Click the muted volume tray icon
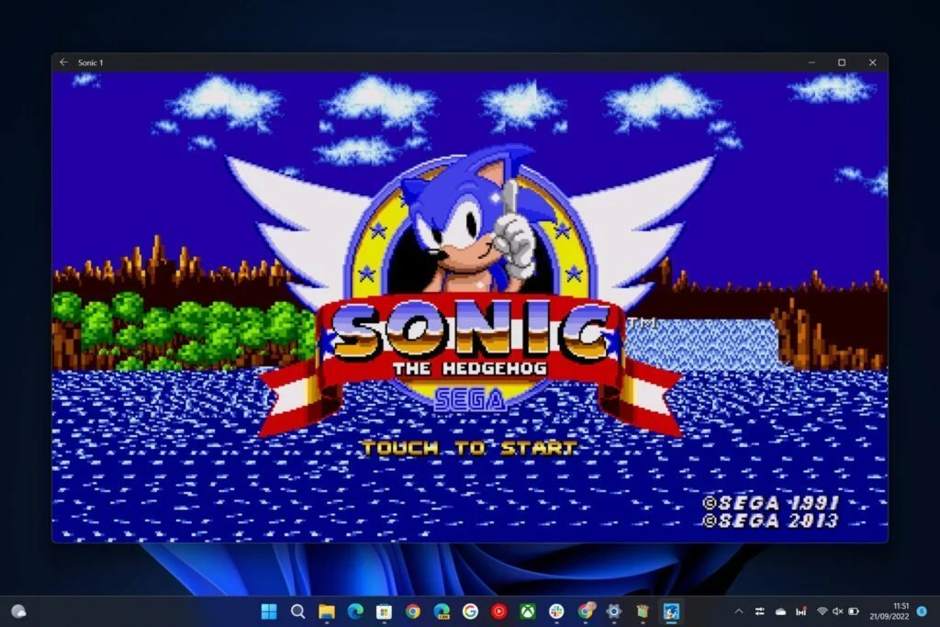 click(x=837, y=611)
